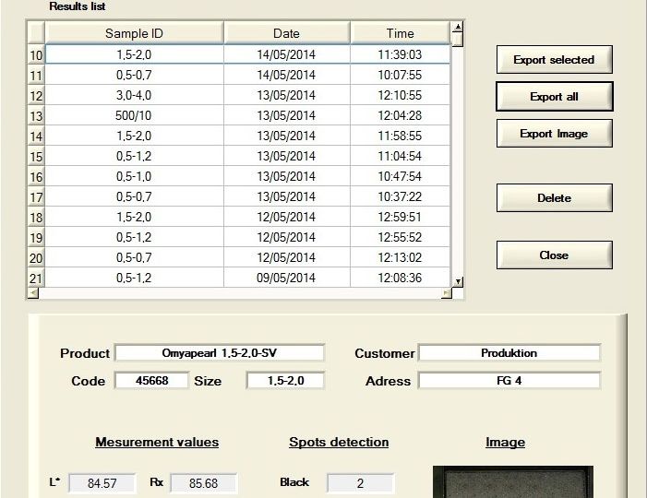Screen dimensions: 647x498
Task: Click the results list scroll down arrow
Action: (x=458, y=281)
